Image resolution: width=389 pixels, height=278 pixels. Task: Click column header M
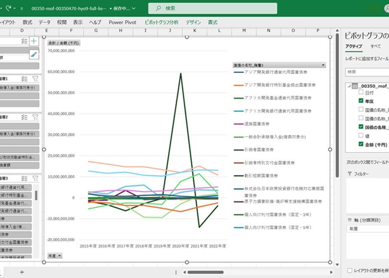tap(244, 30)
